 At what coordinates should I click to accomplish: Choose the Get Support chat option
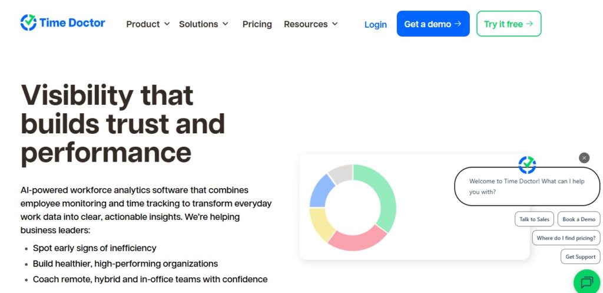tap(580, 256)
